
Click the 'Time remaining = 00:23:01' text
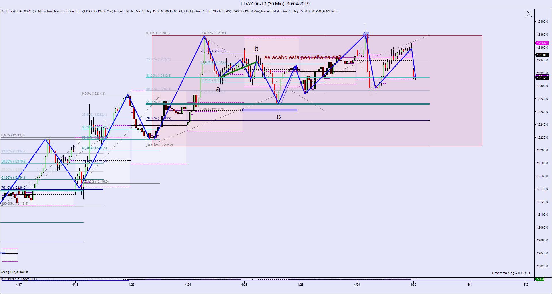511,273
